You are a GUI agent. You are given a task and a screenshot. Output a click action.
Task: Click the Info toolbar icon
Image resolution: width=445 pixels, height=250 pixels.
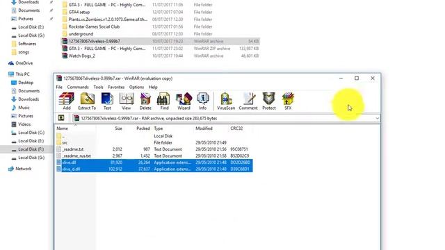[202, 101]
